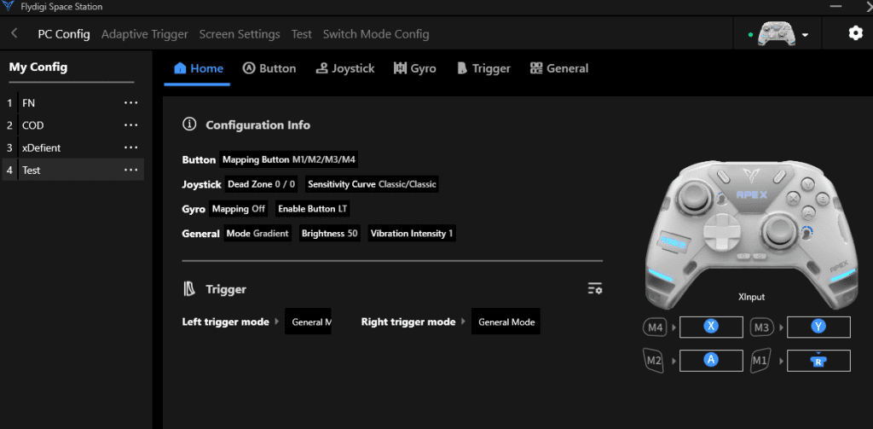Select the FN config profile
This screenshot has height=429, width=873.
click(x=29, y=102)
